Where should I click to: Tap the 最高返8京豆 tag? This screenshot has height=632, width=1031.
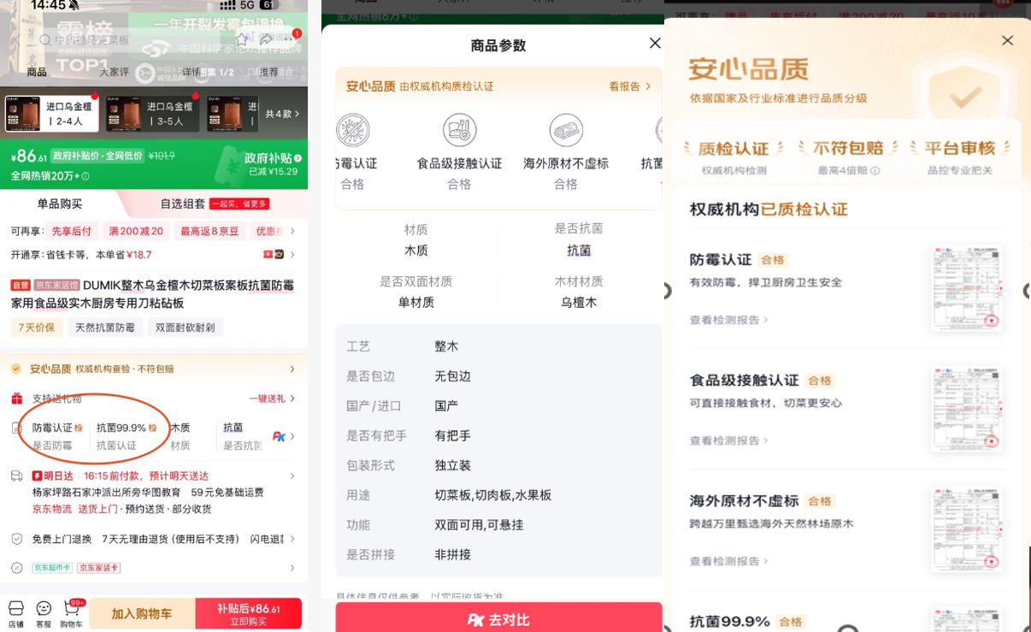coord(210,231)
